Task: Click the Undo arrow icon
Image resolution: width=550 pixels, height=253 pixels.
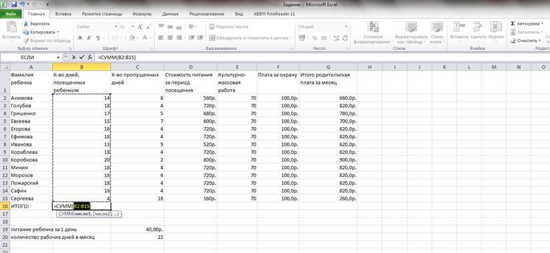Action: [23, 5]
